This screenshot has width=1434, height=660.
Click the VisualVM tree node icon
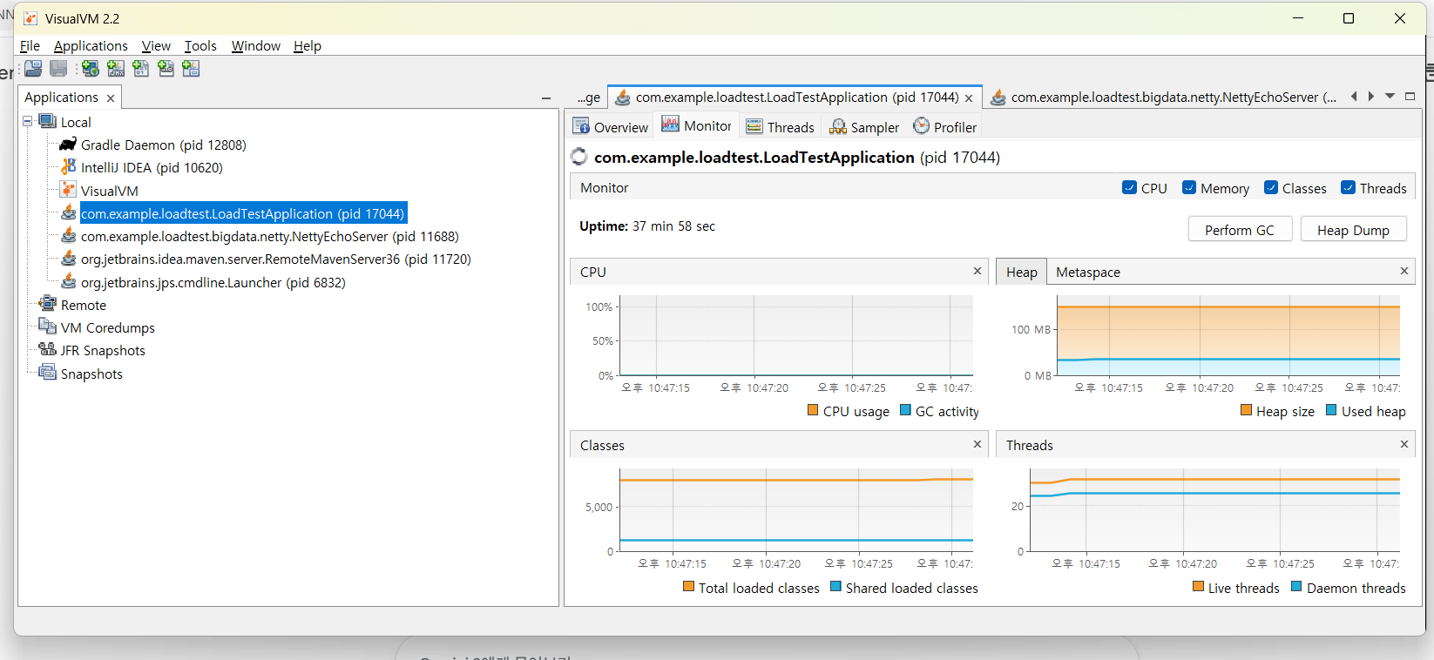coord(68,189)
